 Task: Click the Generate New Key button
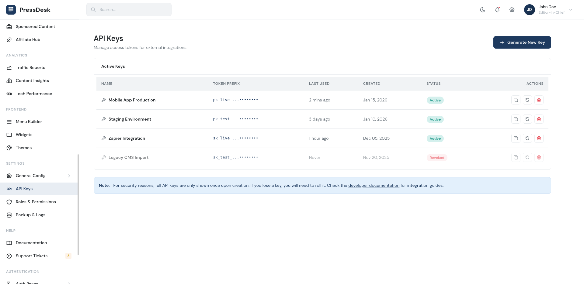click(x=522, y=42)
